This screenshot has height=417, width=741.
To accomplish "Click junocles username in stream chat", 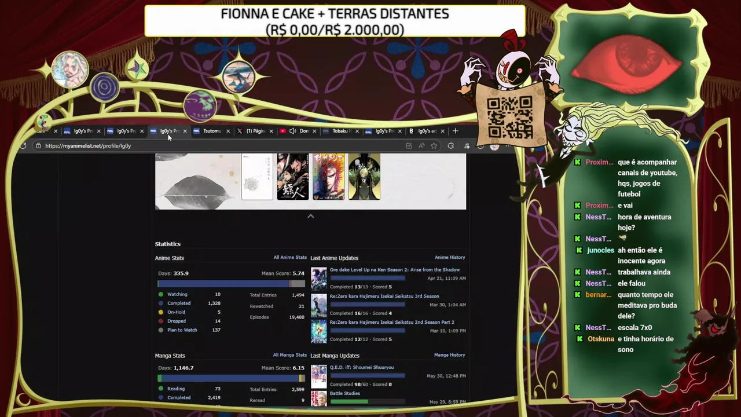I will (600, 250).
